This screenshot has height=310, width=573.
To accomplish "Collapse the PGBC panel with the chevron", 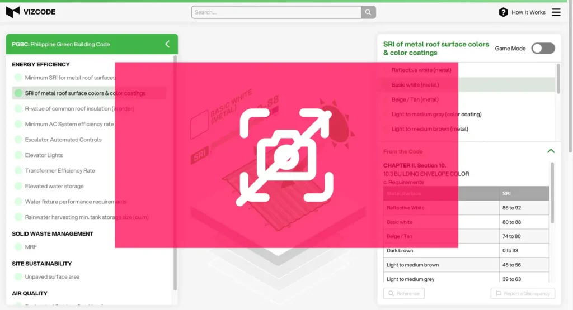I will pos(167,44).
